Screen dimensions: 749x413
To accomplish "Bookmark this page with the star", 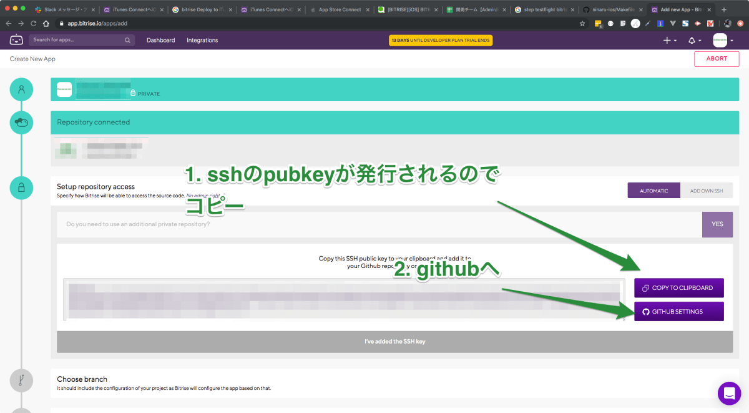I will coord(582,23).
